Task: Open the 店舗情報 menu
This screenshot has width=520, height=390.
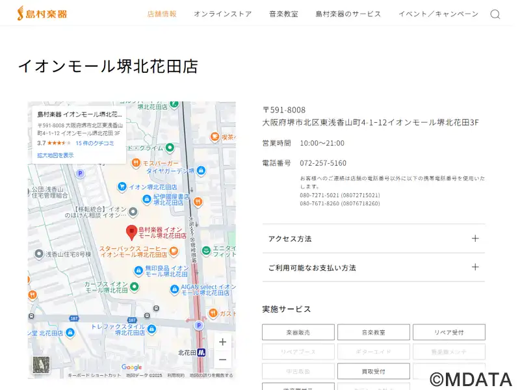Action: click(162, 14)
